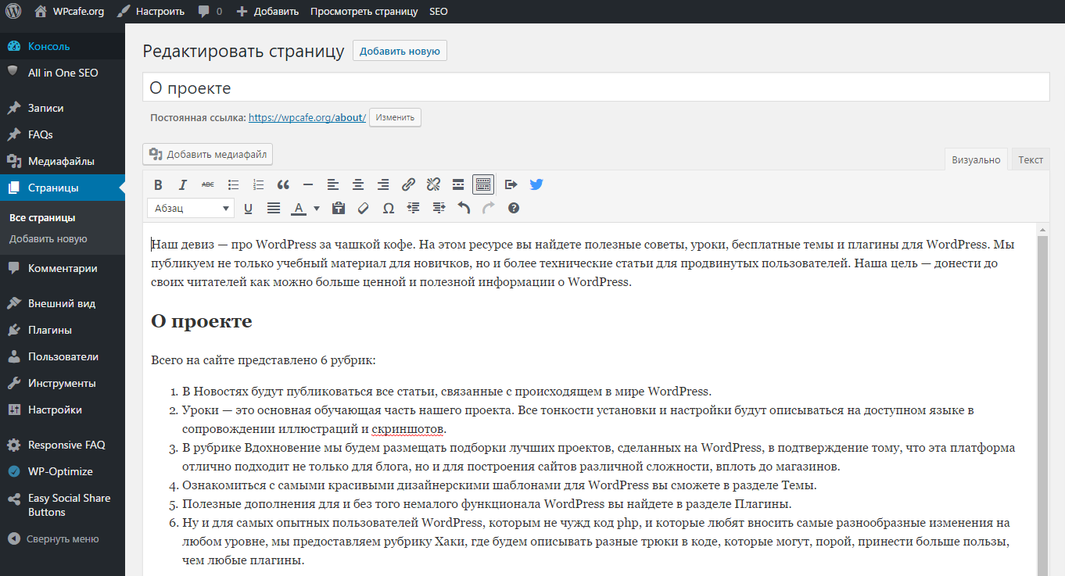Decrease paragraph indent
1065x576 pixels.
(414, 209)
